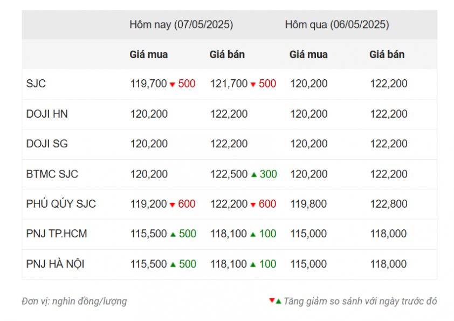Click red down arrow beside SJC 119,700

[x=173, y=85]
